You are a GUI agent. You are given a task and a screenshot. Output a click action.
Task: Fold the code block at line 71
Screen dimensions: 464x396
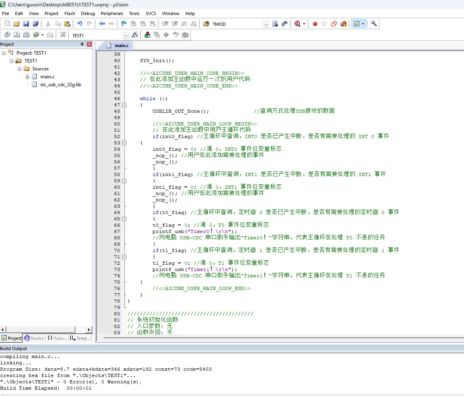point(124,257)
